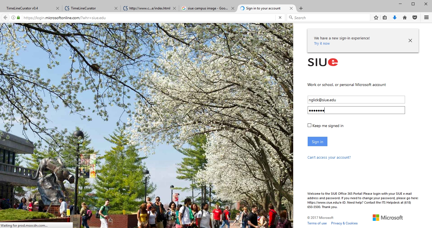Enable Keep me signed in checkbox
Image resolution: width=432 pixels, height=228 pixels.
[x=309, y=125]
